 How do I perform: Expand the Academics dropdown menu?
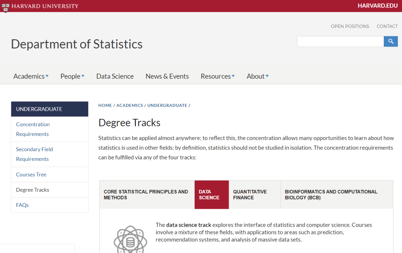pyautogui.click(x=31, y=76)
